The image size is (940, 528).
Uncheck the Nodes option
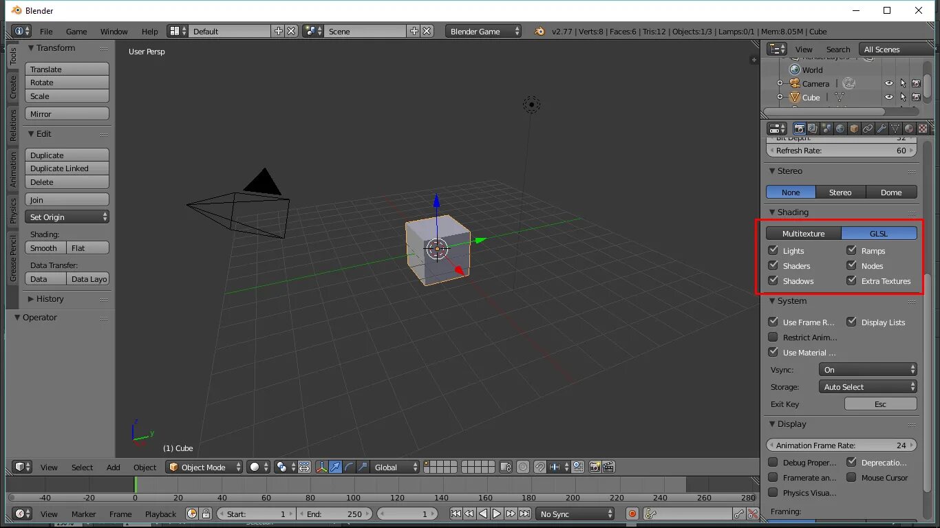(x=851, y=265)
